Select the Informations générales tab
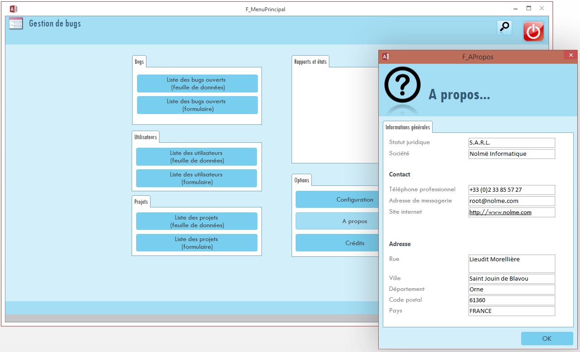 tap(407, 127)
